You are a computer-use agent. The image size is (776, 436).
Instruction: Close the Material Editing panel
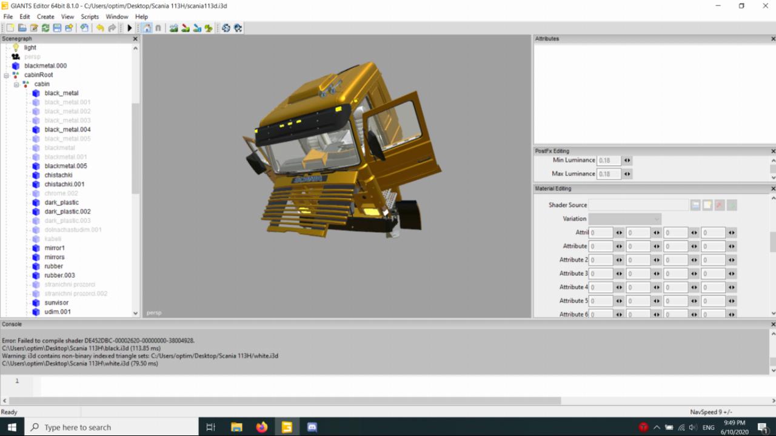point(773,189)
